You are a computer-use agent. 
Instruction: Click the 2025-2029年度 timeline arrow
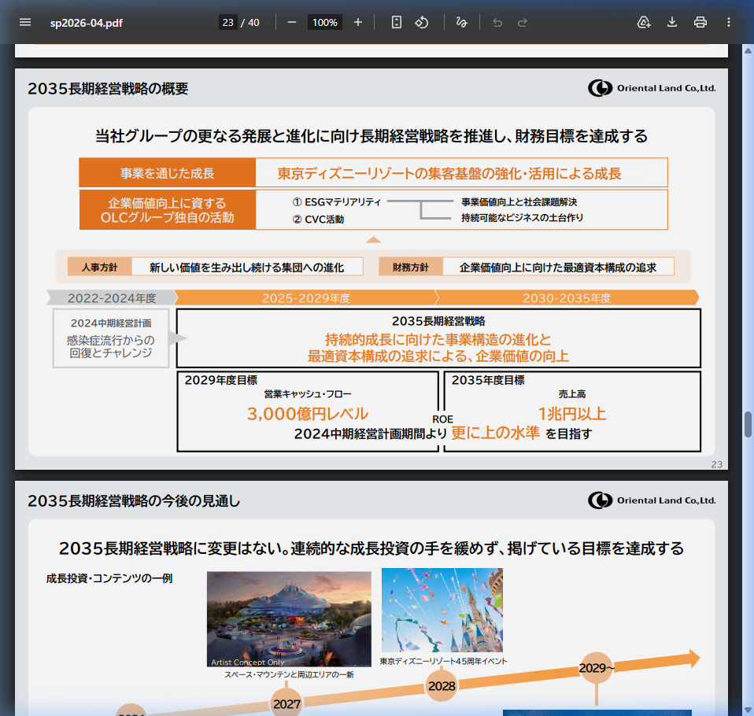pyautogui.click(x=306, y=297)
